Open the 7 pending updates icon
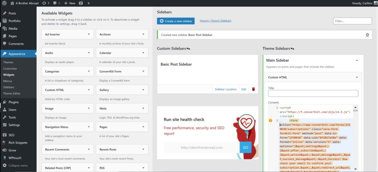Image resolution: width=378 pixels, height=172 pixels. (45, 3)
